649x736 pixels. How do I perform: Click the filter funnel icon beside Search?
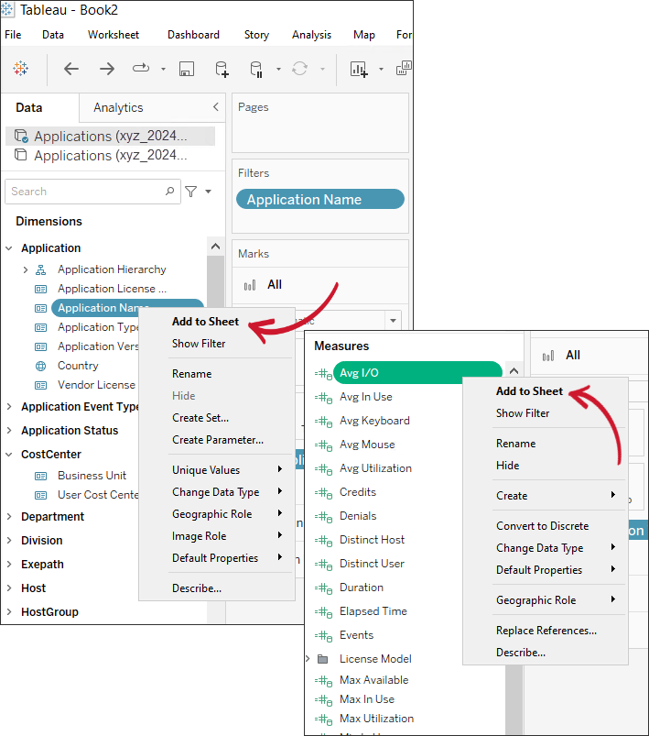[190, 192]
